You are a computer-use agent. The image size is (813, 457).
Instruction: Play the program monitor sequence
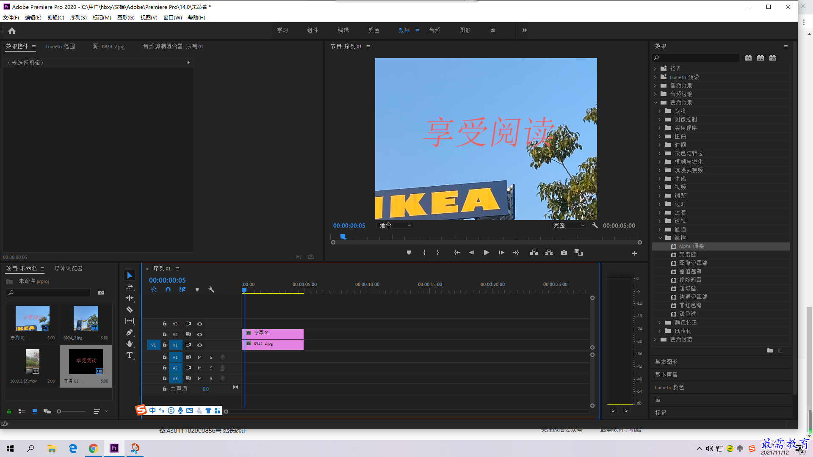click(486, 253)
